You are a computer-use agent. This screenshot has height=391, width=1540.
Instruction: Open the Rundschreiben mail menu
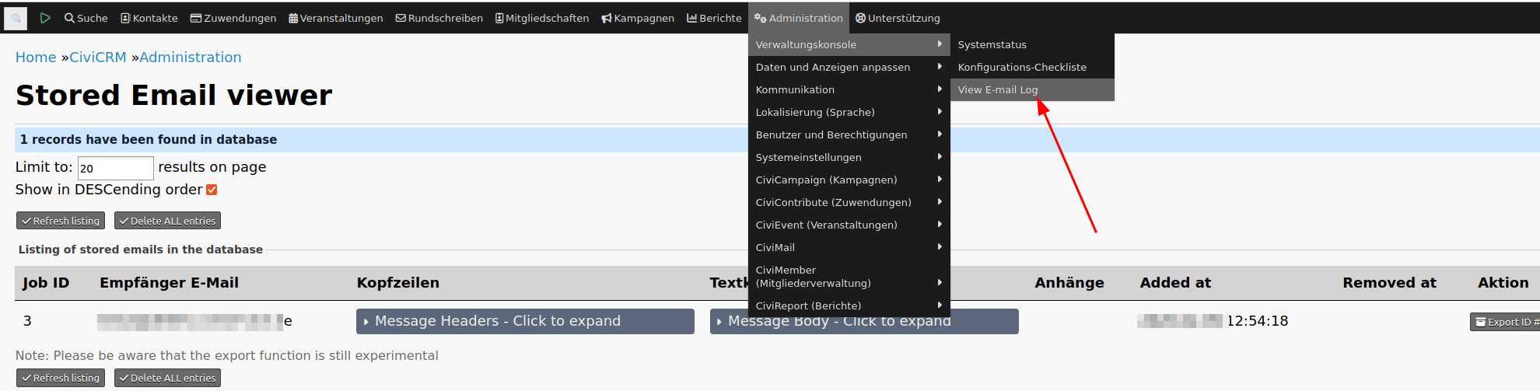(439, 18)
